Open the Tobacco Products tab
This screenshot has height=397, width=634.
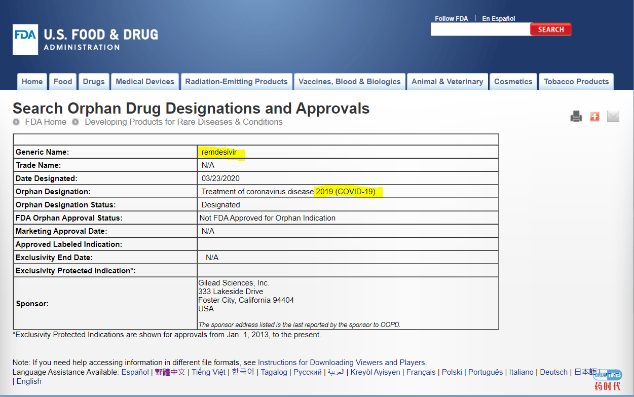pos(576,82)
